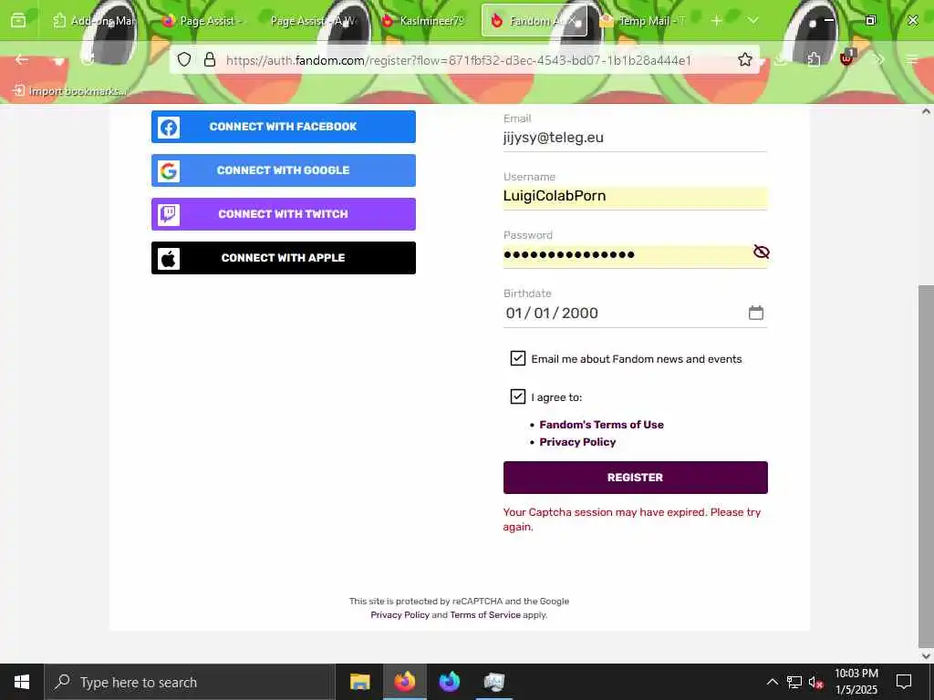Open the notification center icon
Viewport: 934px width, 700px height.
coord(904,682)
